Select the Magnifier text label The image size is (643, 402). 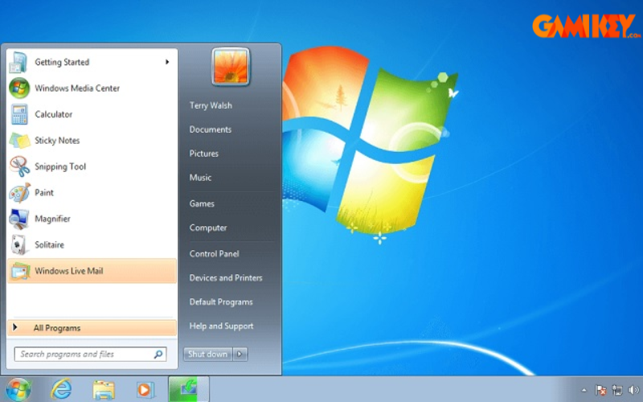pos(52,219)
